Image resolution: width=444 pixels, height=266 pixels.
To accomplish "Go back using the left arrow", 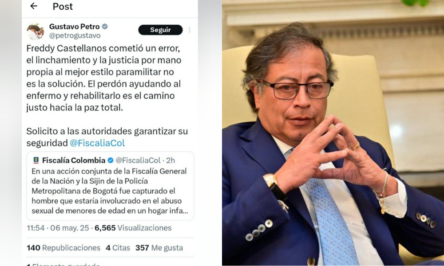I will [34, 6].
